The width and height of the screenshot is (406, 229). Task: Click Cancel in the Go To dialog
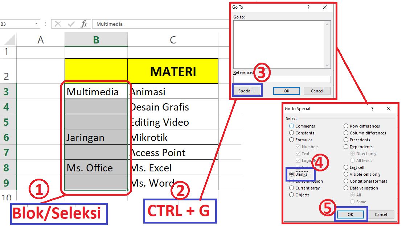tap(317, 91)
